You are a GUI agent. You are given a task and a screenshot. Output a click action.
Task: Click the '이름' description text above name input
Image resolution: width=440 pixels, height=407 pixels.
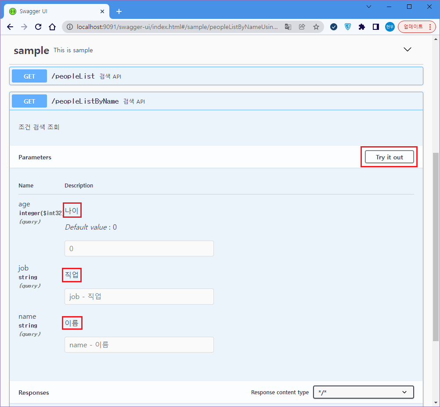72,323
